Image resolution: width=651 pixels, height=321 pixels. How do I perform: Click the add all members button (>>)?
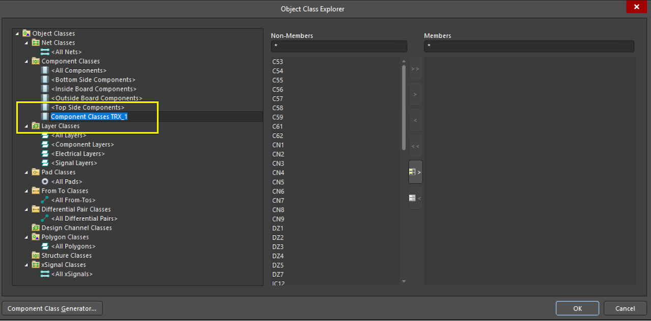point(415,69)
